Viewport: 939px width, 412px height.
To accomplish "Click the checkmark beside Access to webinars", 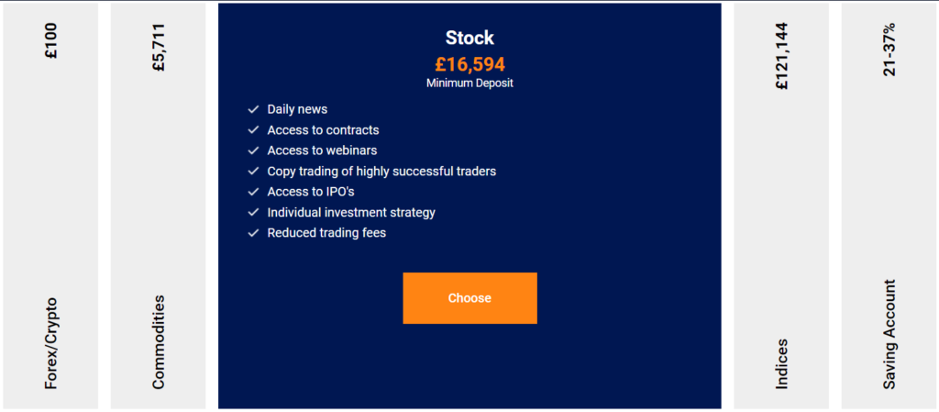I will [x=253, y=150].
